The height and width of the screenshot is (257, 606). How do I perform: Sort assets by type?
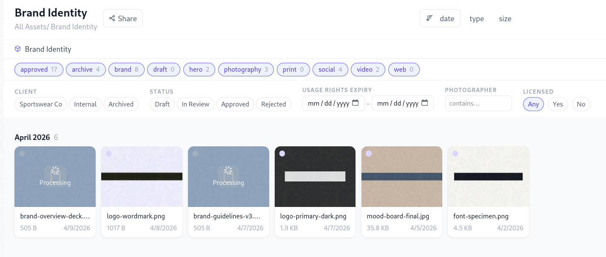point(477,18)
